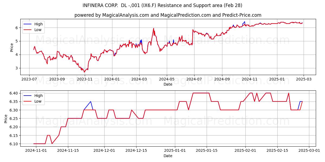Click the 2025-02-15 date tick label
The image size is (325, 162).
click(278, 151)
